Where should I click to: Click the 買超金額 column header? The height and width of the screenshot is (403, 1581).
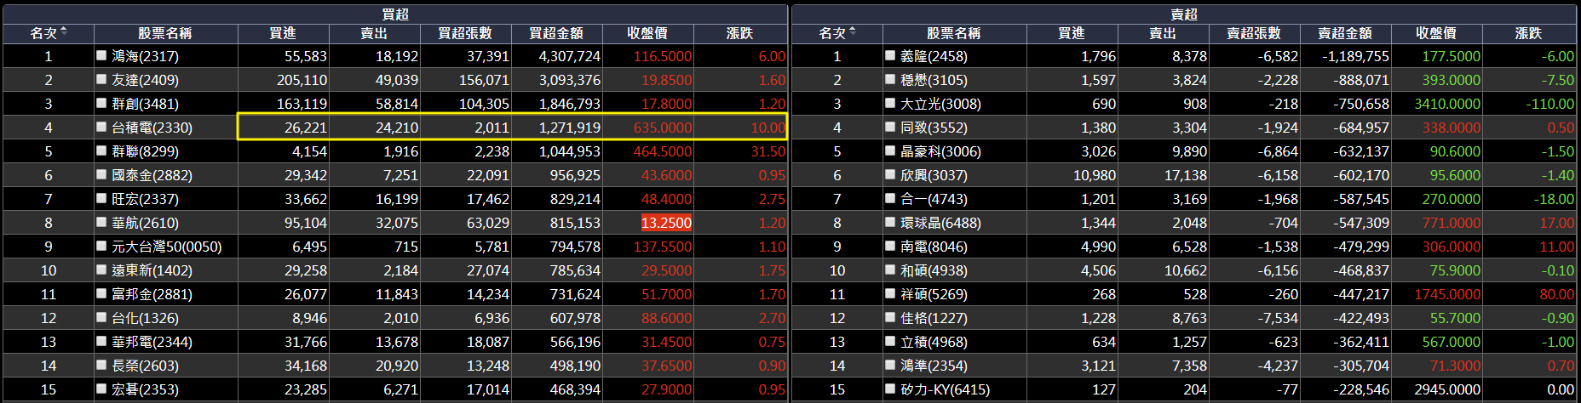pyautogui.click(x=556, y=33)
